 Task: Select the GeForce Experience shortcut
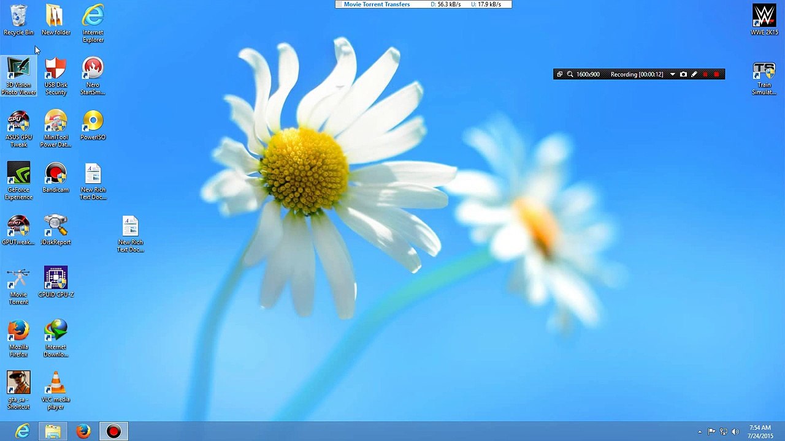click(x=18, y=181)
